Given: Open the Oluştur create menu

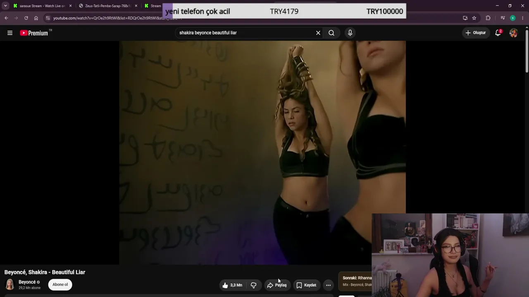Looking at the screenshot, I should pos(476,33).
